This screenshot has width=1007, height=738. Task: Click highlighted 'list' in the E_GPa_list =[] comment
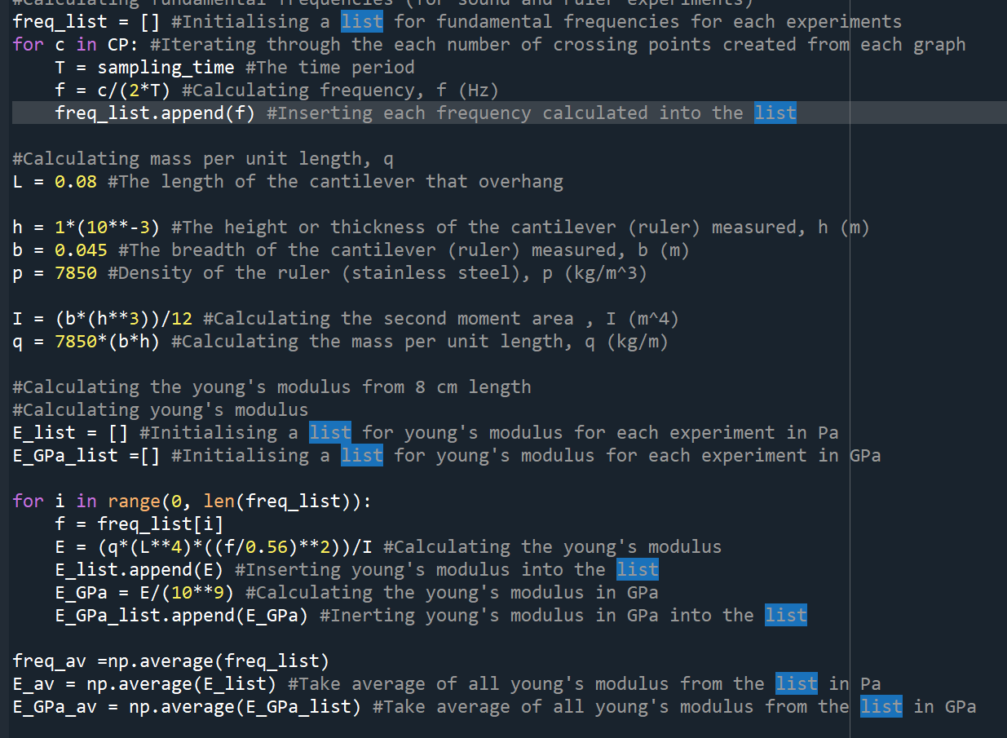coord(362,455)
